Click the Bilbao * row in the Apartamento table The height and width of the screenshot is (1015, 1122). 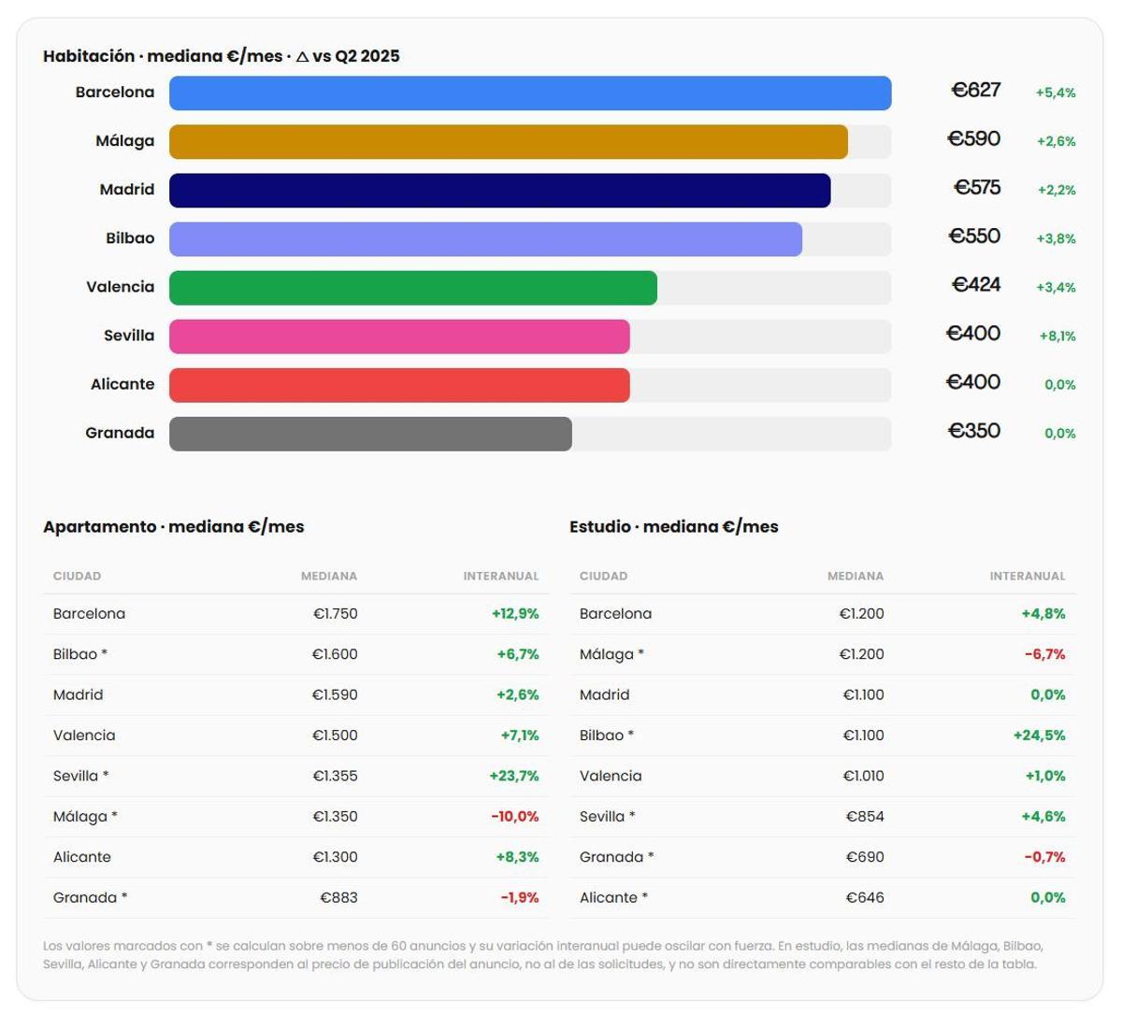point(296,654)
